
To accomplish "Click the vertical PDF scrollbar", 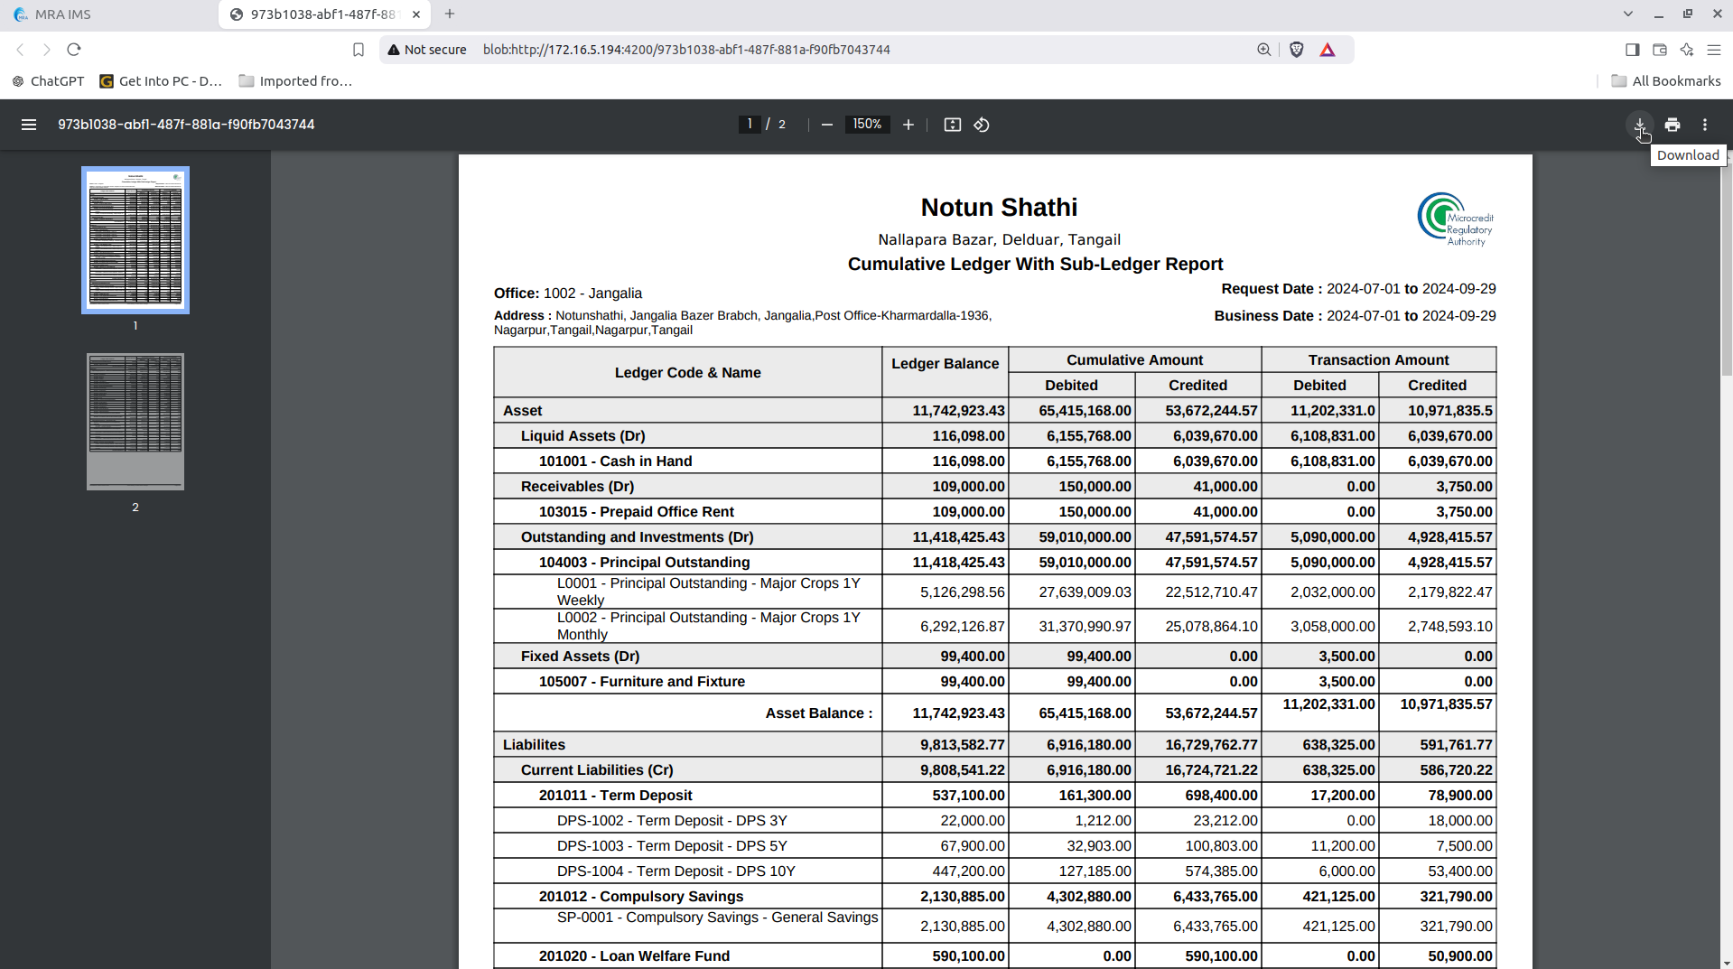I will point(1727,271).
